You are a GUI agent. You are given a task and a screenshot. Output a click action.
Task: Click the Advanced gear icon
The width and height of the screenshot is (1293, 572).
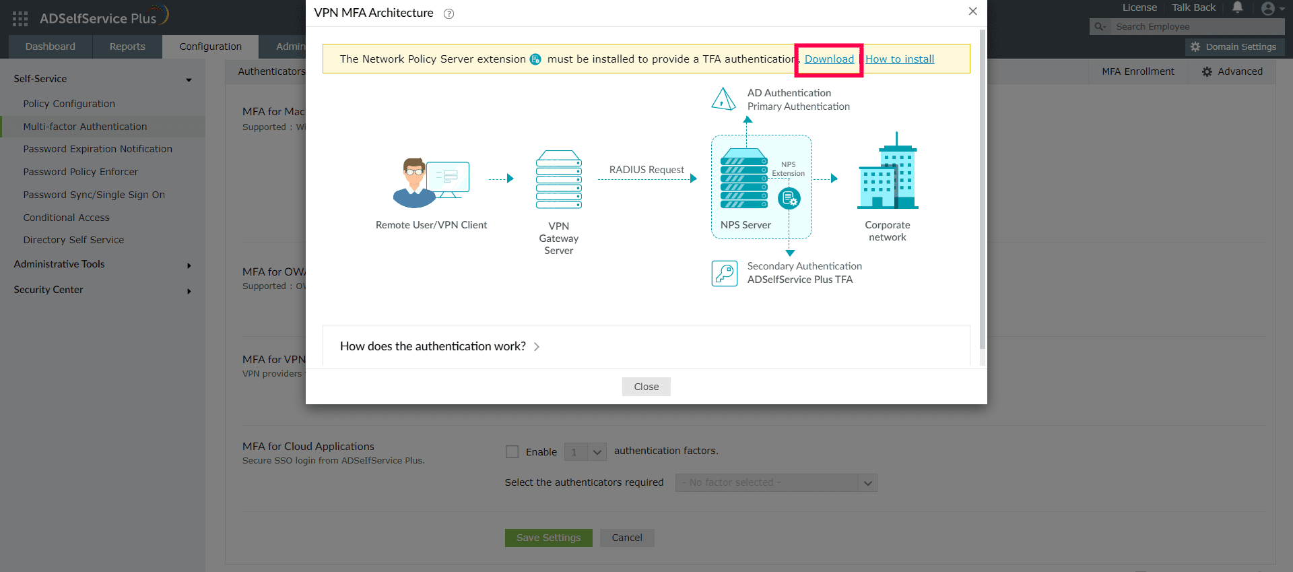(1207, 71)
